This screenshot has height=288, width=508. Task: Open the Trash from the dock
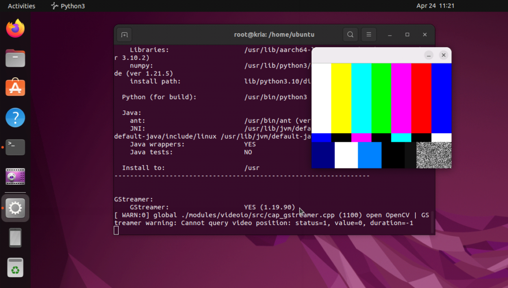click(15, 268)
